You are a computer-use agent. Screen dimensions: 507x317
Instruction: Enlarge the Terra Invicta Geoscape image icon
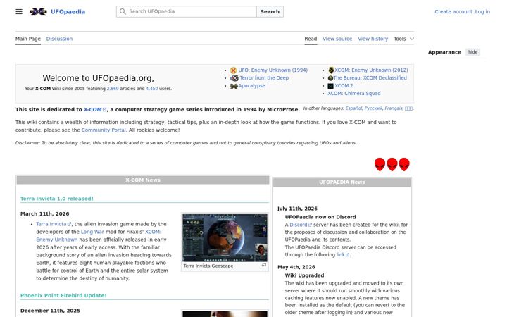[x=264, y=265]
